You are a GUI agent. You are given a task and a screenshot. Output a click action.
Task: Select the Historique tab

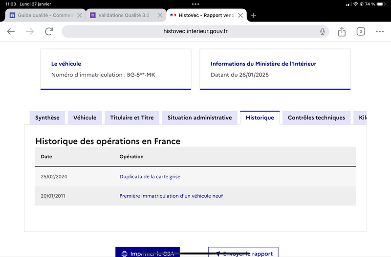point(260,117)
